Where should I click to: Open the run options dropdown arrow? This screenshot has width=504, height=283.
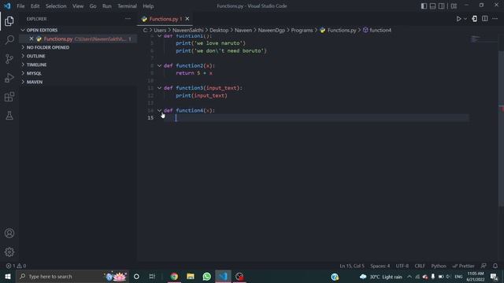click(465, 19)
